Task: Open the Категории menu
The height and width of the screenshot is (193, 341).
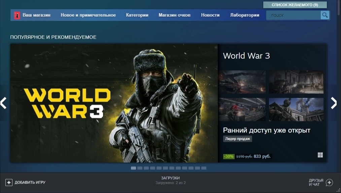Action: (x=137, y=15)
